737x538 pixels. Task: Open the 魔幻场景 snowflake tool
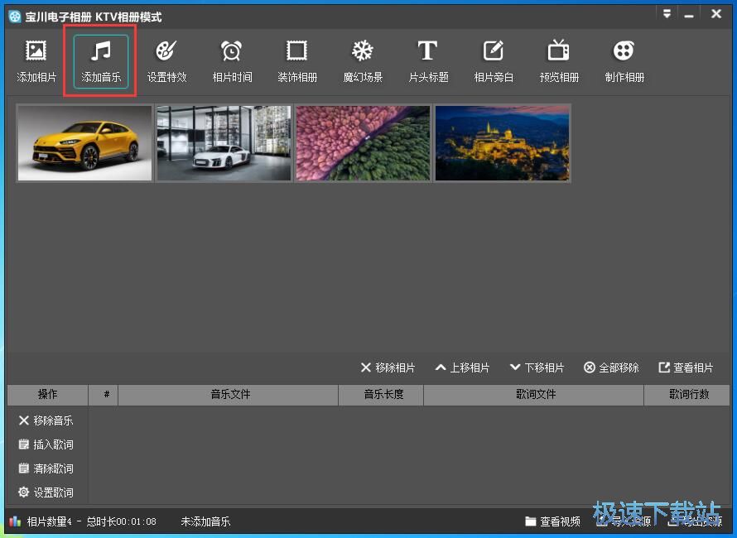point(363,52)
